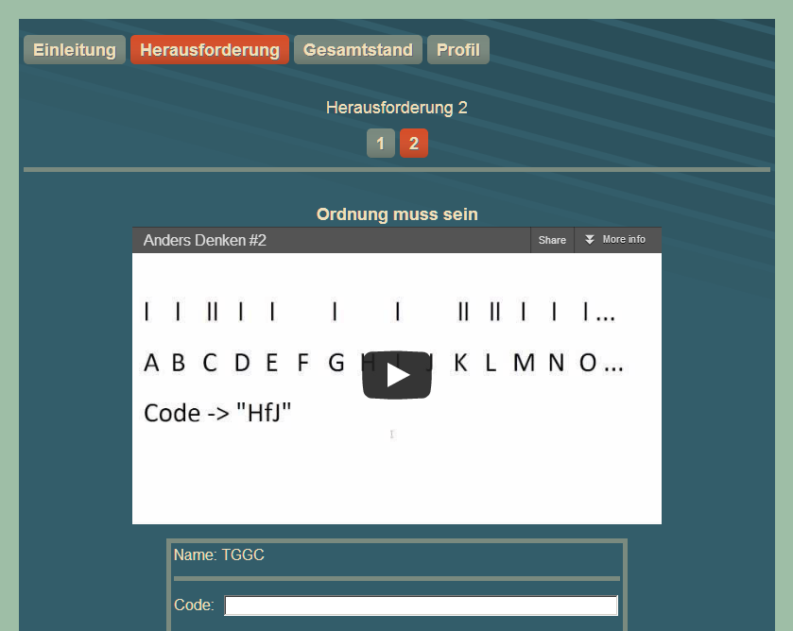Open the Share option on the video
The height and width of the screenshot is (631, 793).
552,240
